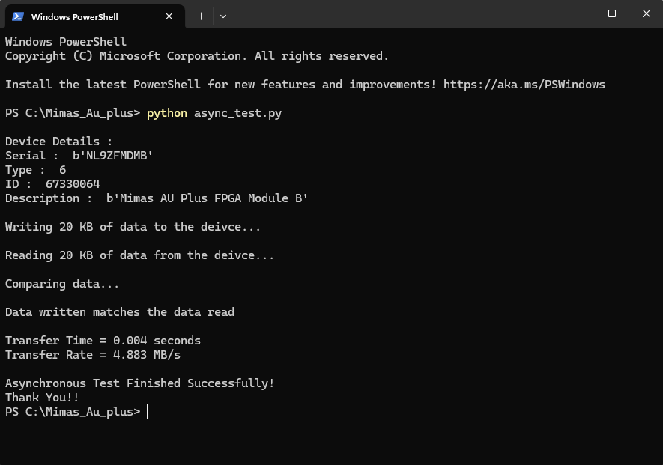Expand the new tab profile dropdown chevron
Screen dimensions: 663x465
pyautogui.click(x=223, y=16)
